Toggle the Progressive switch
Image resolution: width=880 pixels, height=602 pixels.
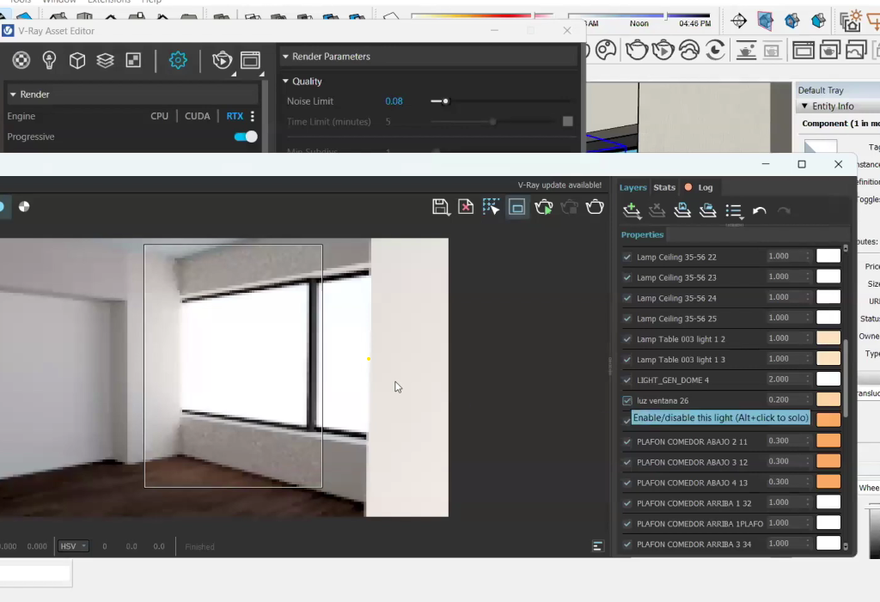point(245,137)
